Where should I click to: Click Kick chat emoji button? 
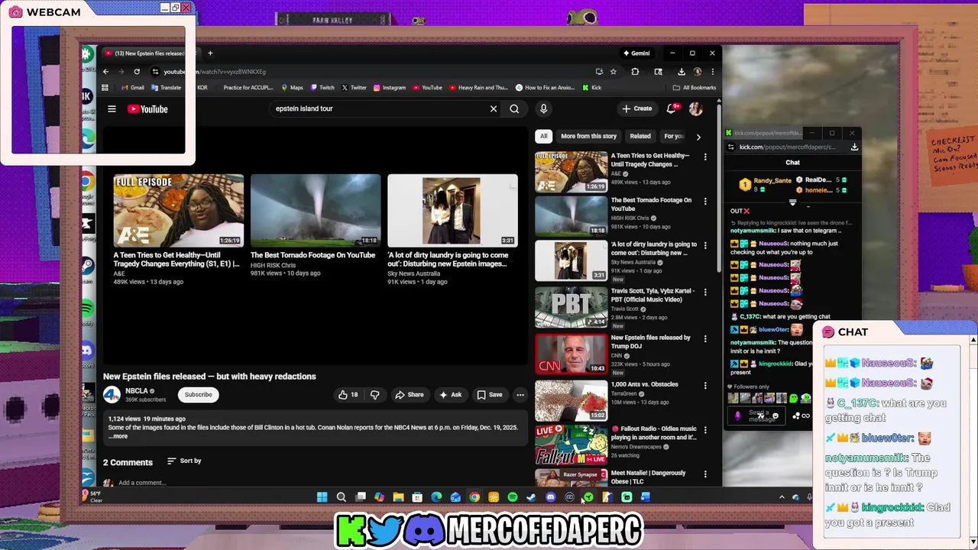[776, 416]
